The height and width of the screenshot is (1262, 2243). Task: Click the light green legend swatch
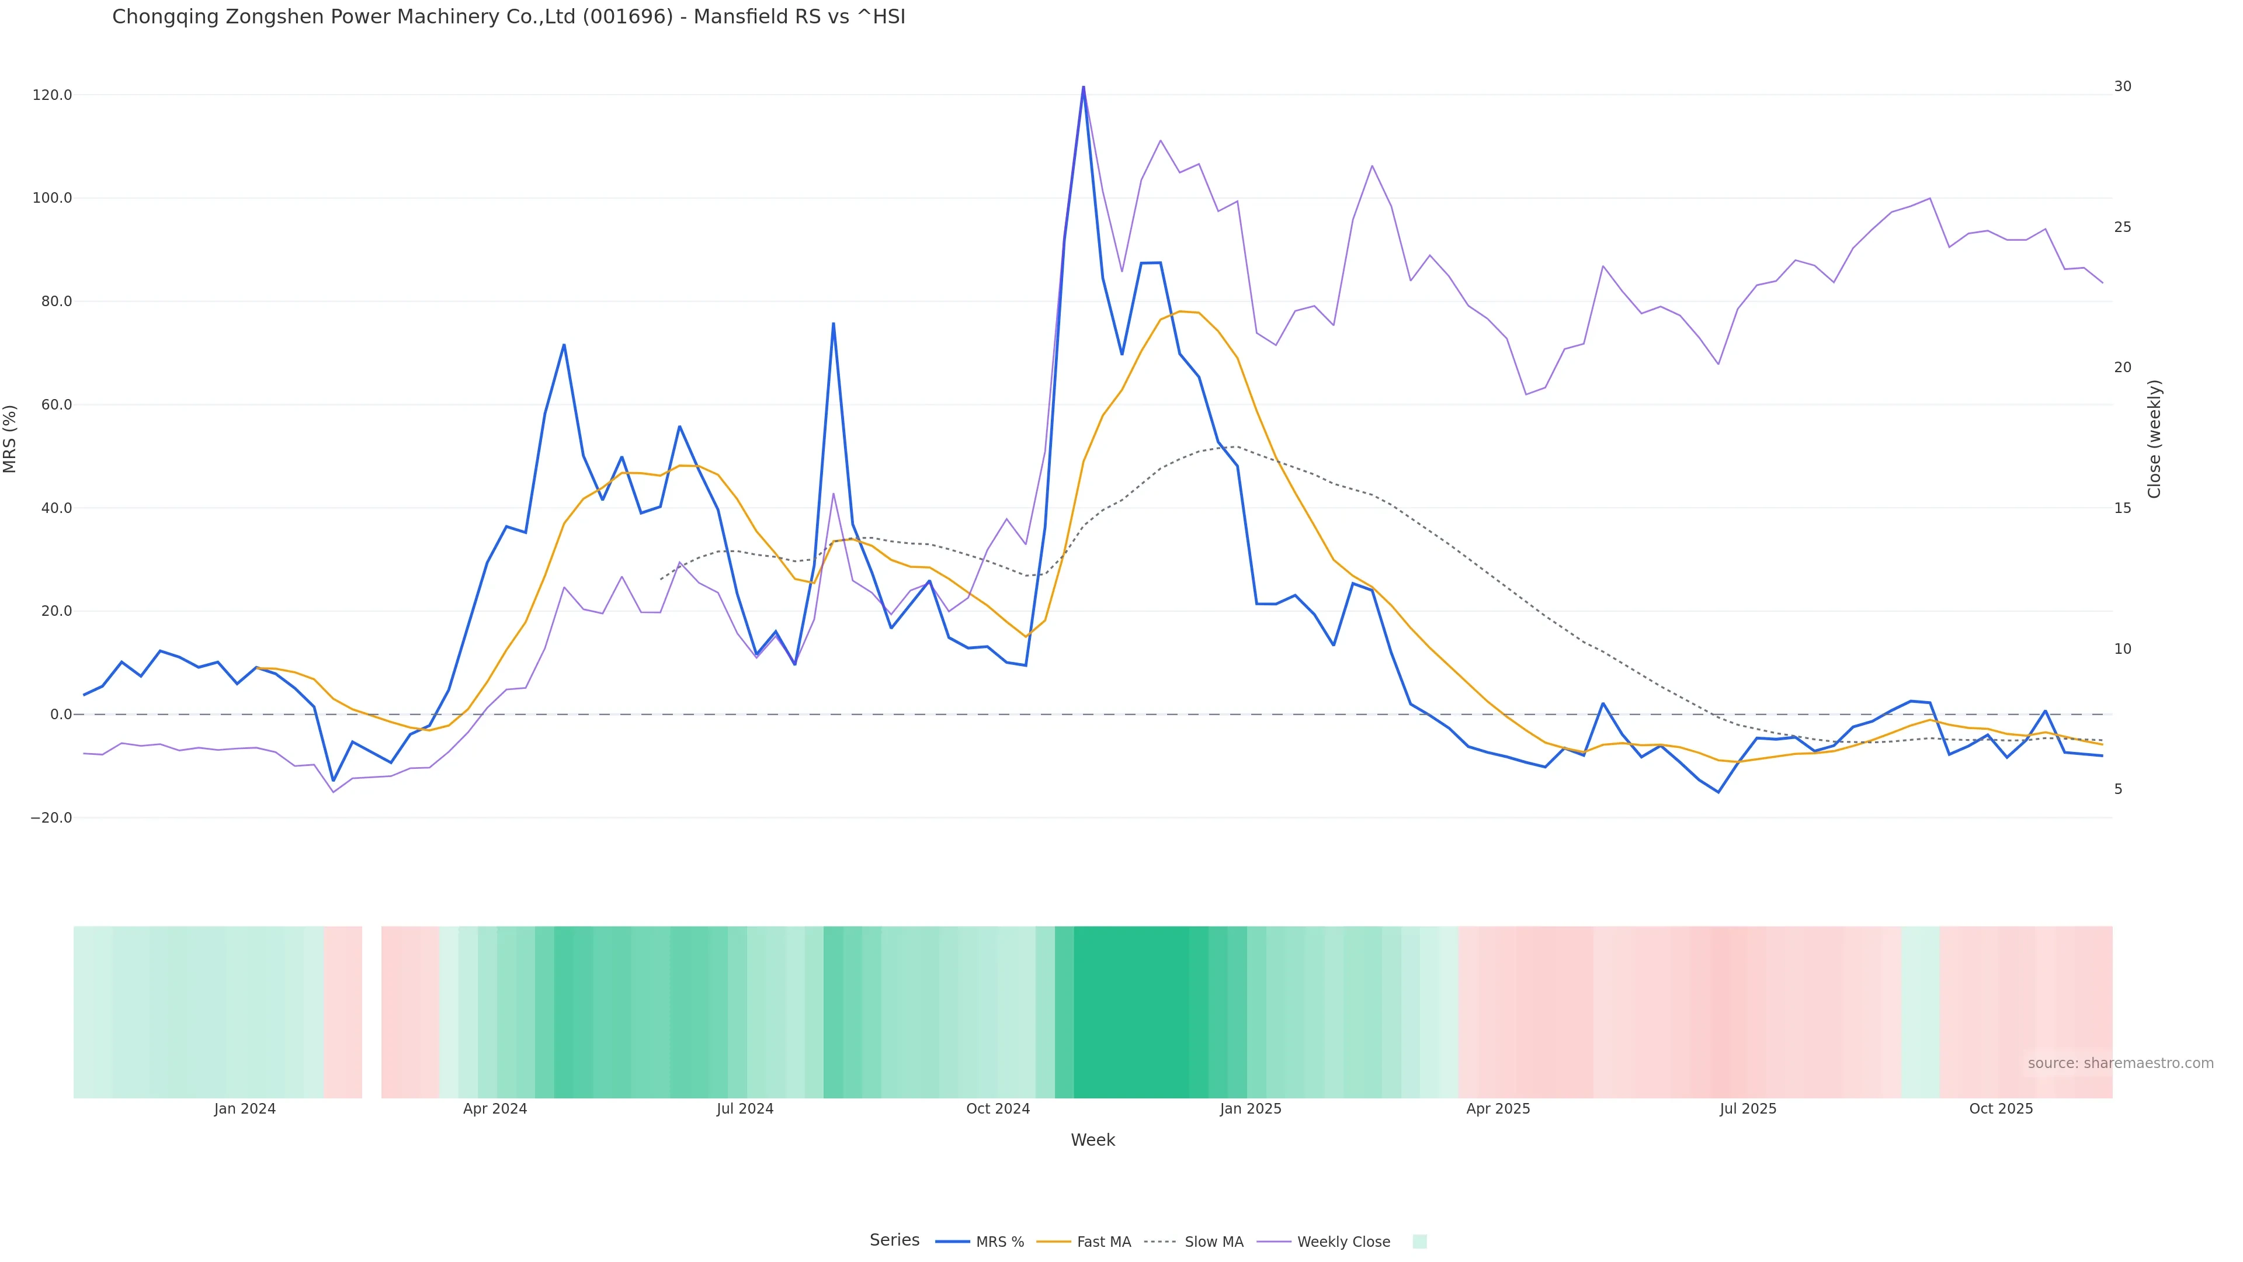1419,1242
